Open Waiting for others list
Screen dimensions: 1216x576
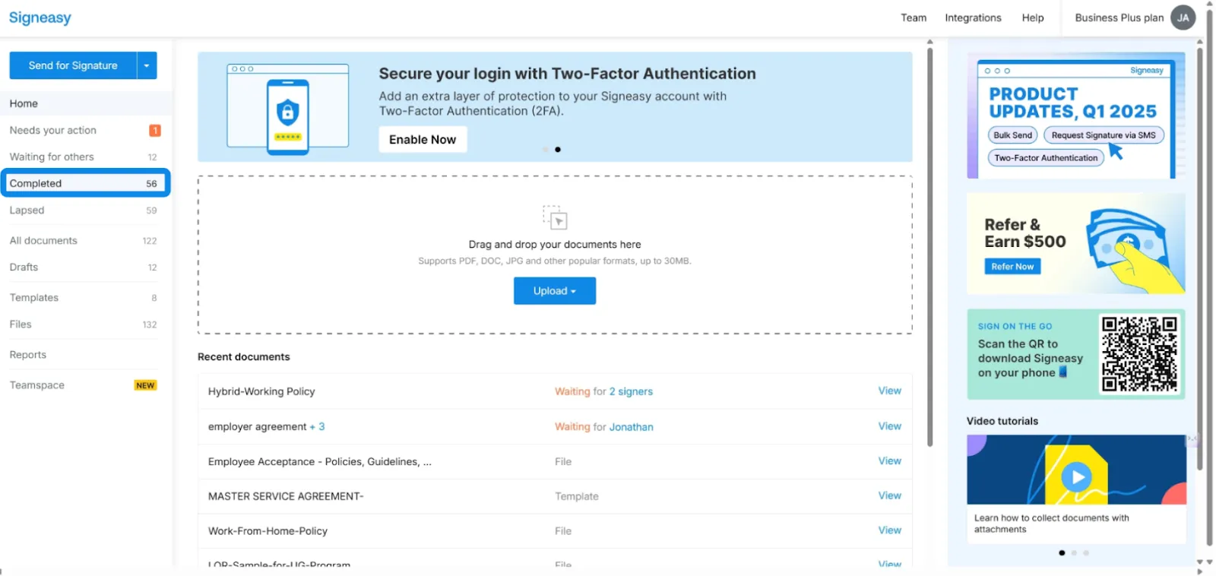[84, 157]
